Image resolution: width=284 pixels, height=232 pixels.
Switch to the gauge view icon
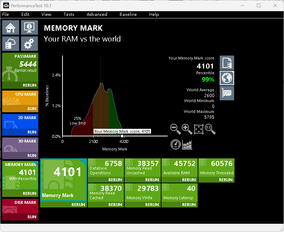(176, 144)
